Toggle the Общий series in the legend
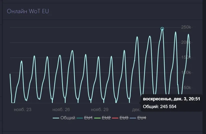 click(x=68, y=118)
